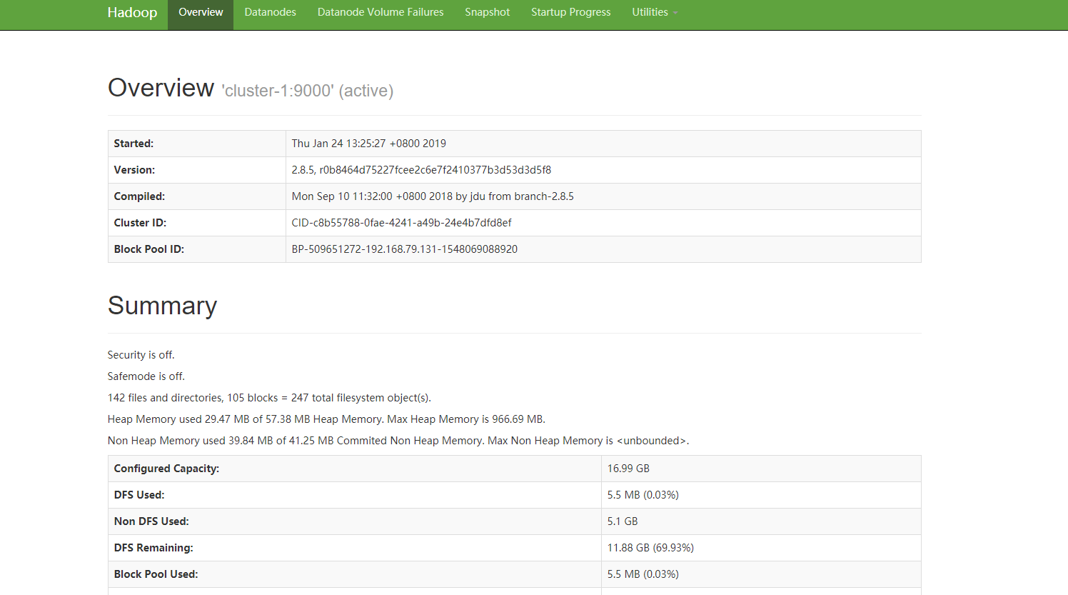The height and width of the screenshot is (595, 1068).
Task: Click the 'Safemode is off.' text
Action: point(146,376)
